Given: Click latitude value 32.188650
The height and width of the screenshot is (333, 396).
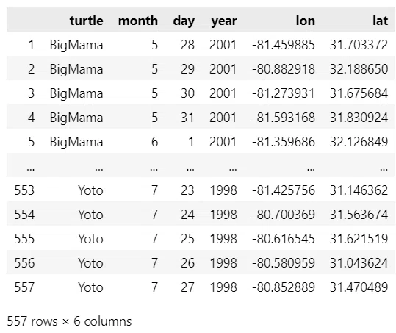Looking at the screenshot, I should click(359, 69).
